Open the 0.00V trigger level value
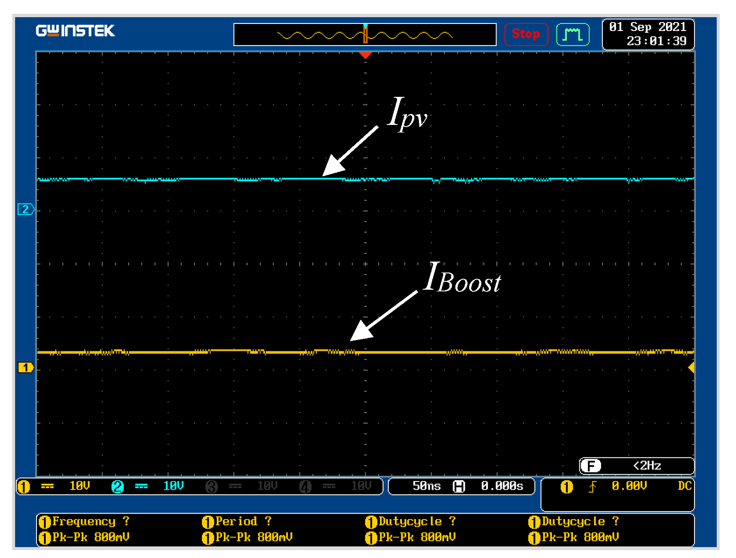This screenshot has width=736, height=558. pos(629,486)
